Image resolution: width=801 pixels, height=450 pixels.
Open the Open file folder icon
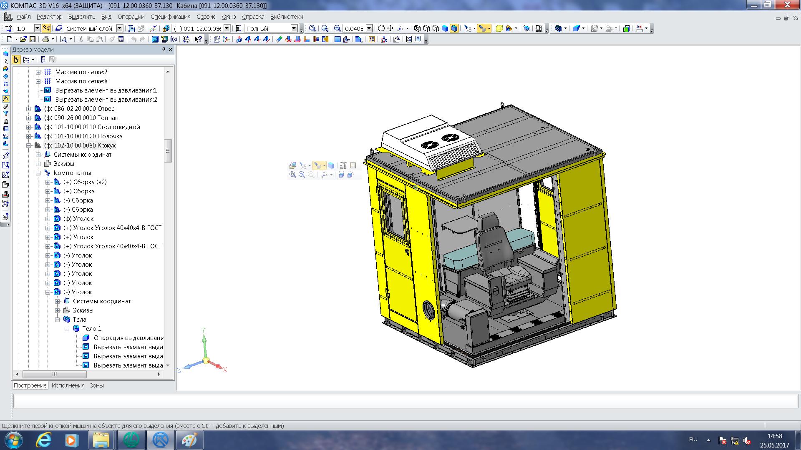pyautogui.click(x=23, y=39)
